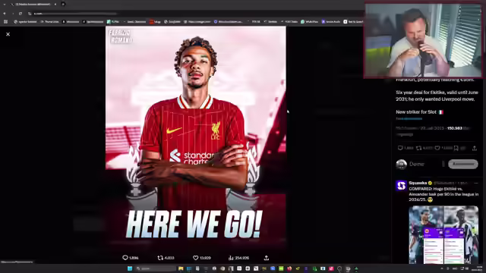This screenshot has height=273, width=486.
Task: Bookmark the post in the right panel
Action: click(456, 149)
